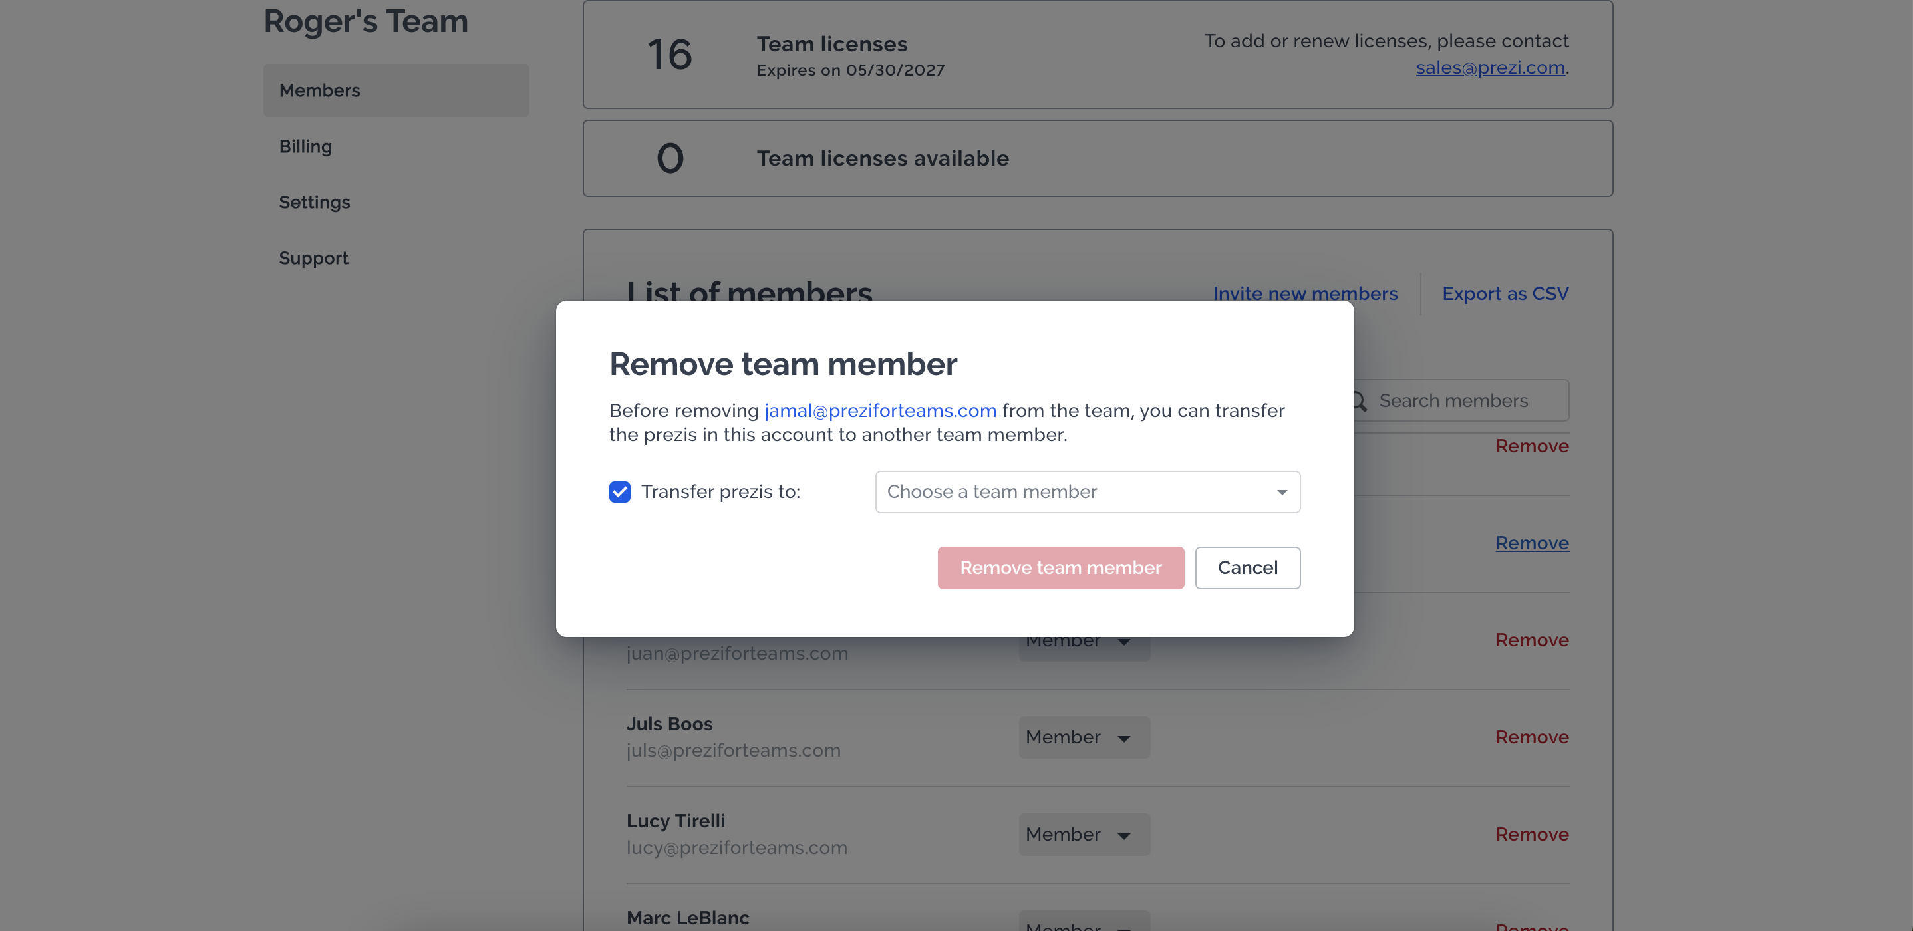
Task: Uncheck the Transfer prezis to checkbox
Action: point(619,491)
